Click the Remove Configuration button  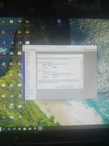(x=60, y=87)
